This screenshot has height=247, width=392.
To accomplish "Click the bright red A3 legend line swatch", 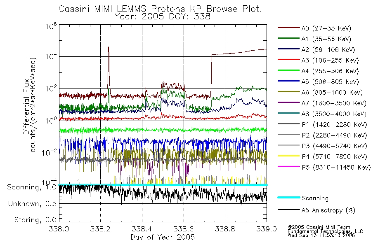I will coord(289,60).
